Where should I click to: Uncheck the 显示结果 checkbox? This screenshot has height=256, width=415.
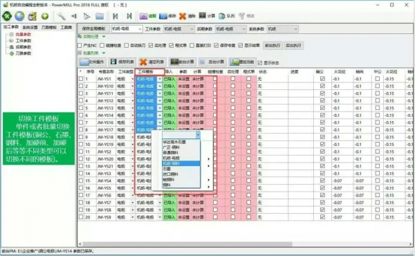click(x=240, y=46)
